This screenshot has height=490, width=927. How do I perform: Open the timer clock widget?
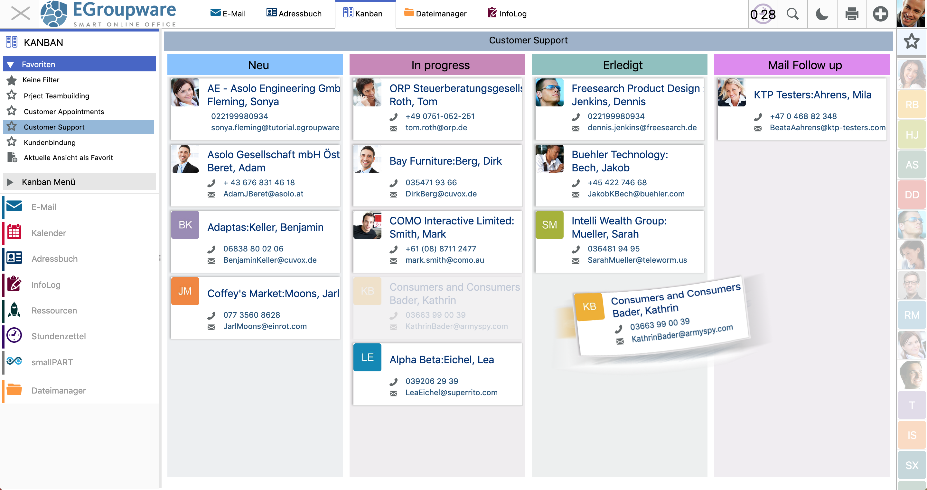(x=763, y=14)
